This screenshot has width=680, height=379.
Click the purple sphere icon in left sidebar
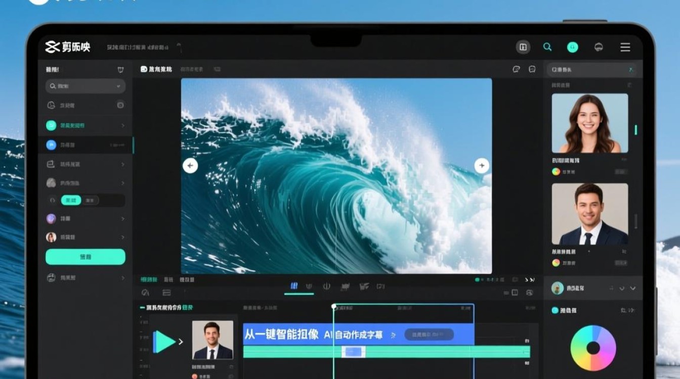pos(51,218)
